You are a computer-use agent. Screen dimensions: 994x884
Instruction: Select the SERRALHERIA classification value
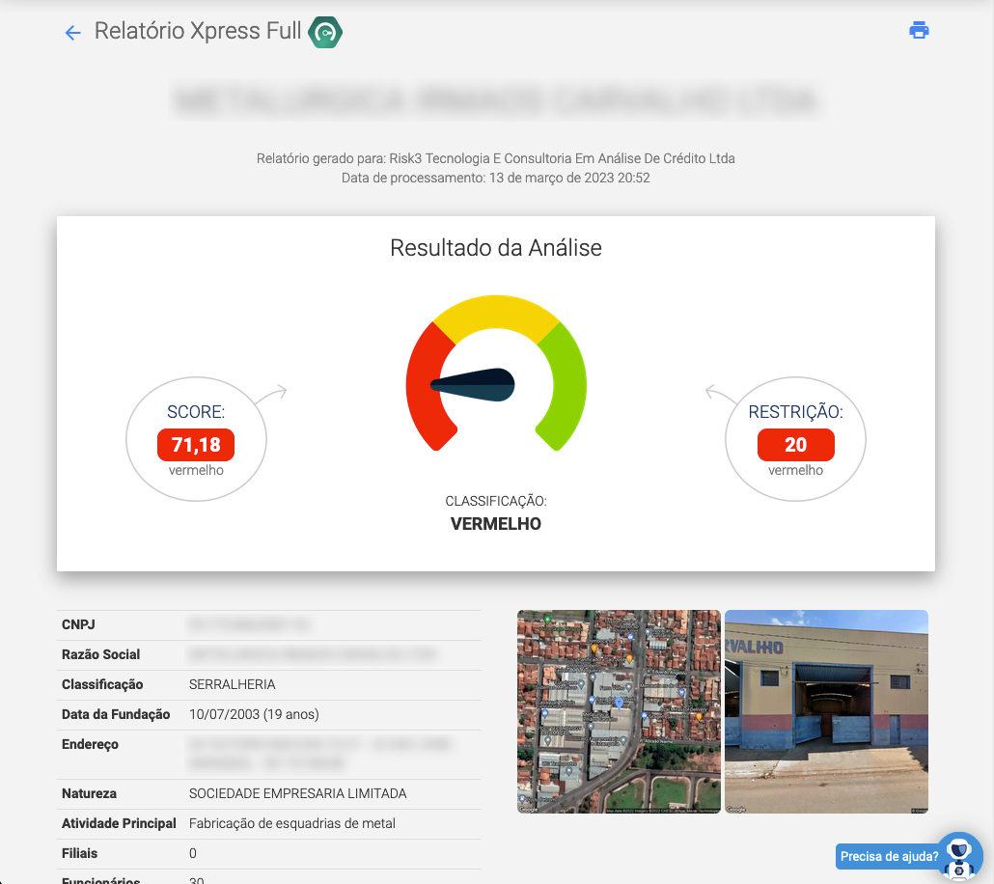click(233, 684)
